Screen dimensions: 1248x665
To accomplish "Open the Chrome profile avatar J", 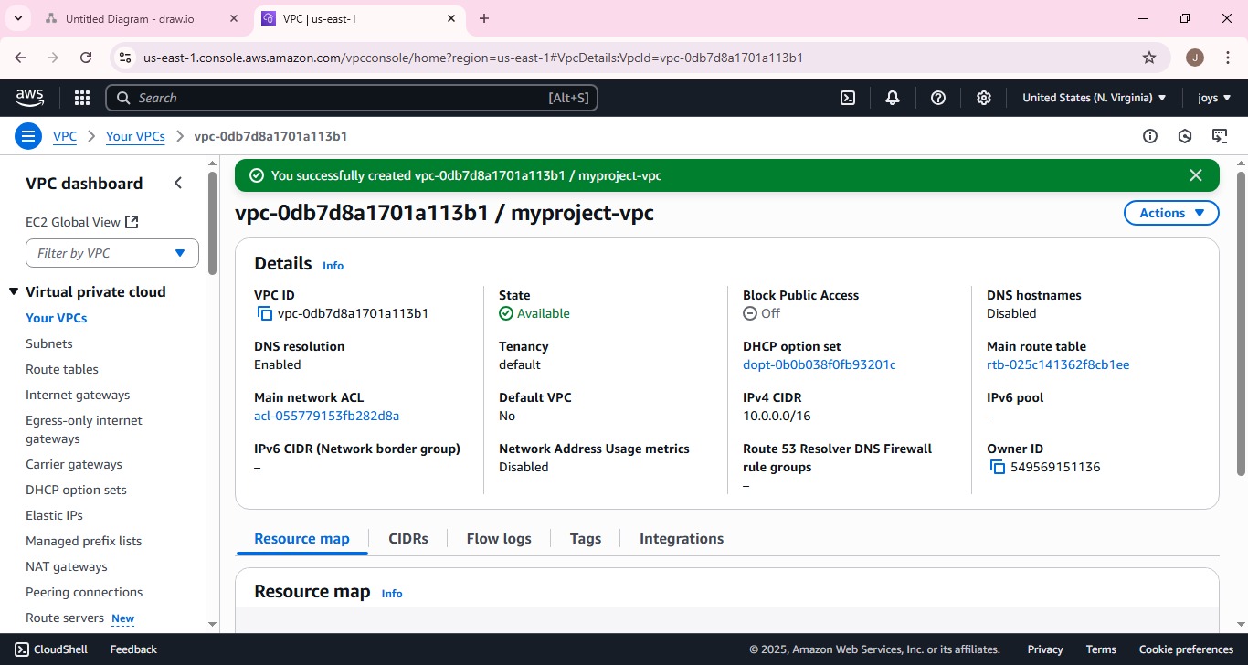I will coord(1195,58).
